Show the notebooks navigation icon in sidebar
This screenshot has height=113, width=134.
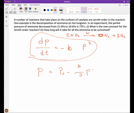tap(6, 17)
